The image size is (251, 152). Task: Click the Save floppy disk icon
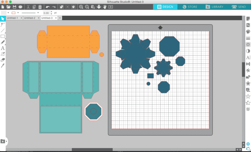pos(15,7)
